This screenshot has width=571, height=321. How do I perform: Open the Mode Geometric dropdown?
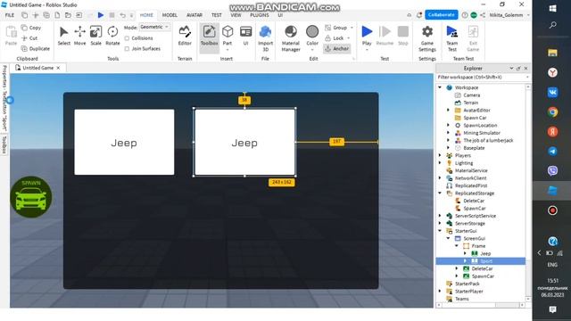[x=154, y=27]
